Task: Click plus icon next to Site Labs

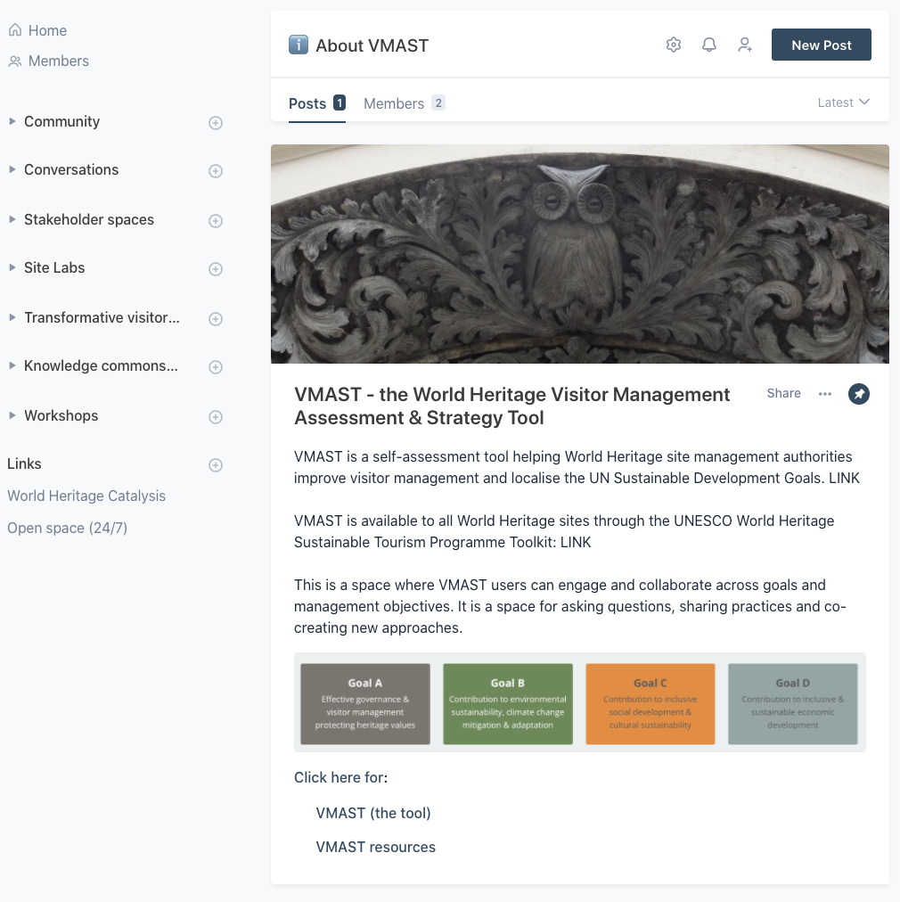Action: 216,269
